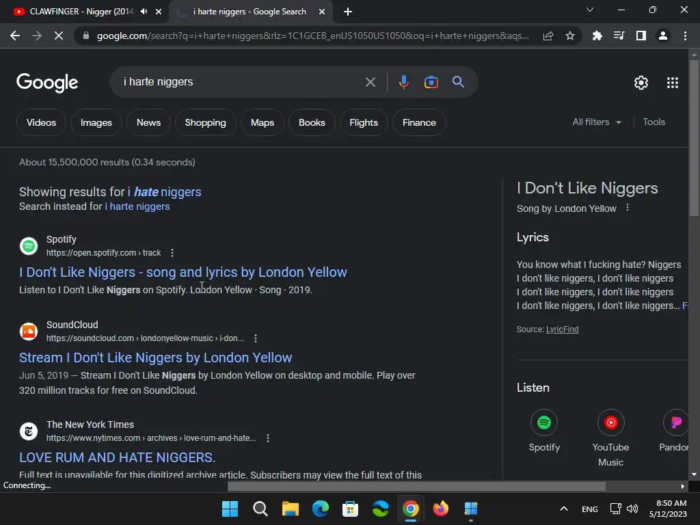
Task: Open the Chrome three-dot menu
Action: 685,36
